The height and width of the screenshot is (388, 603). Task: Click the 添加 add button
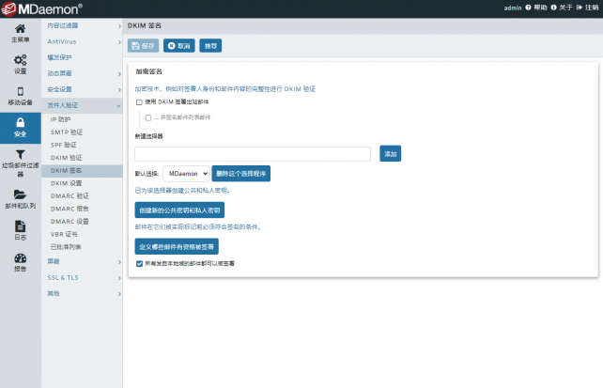(x=391, y=154)
